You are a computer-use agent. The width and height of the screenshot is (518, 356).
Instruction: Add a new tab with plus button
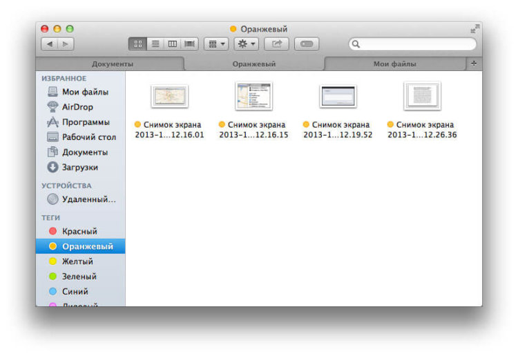point(474,63)
